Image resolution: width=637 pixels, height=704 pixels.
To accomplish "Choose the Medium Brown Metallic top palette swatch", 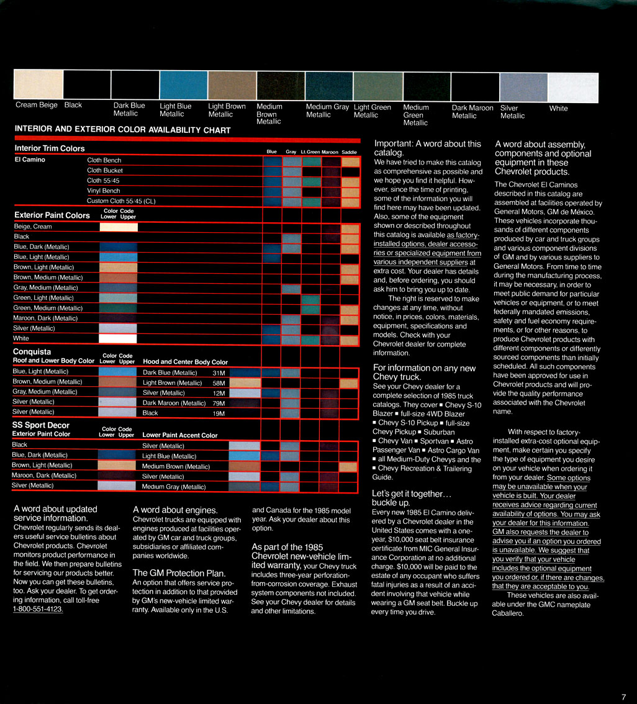I will pos(281,86).
